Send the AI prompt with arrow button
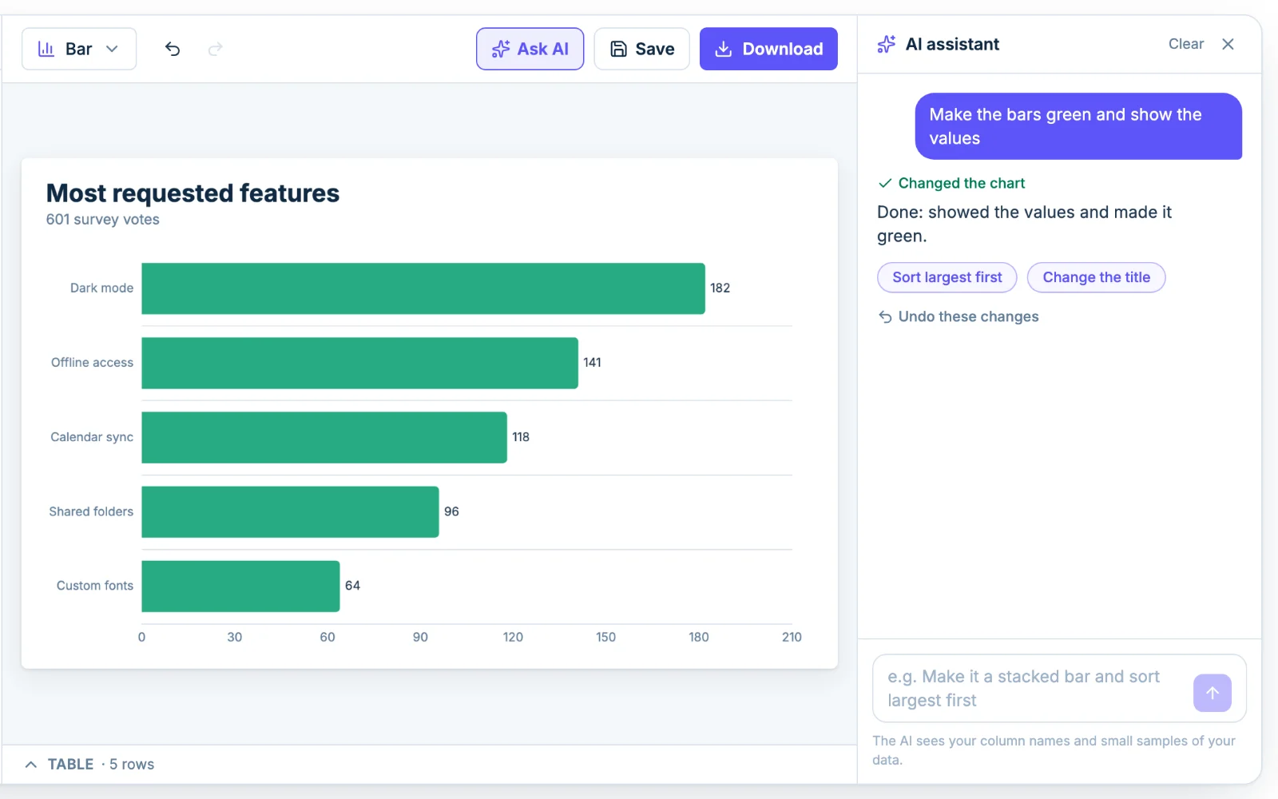This screenshot has height=799, width=1278. click(x=1213, y=693)
